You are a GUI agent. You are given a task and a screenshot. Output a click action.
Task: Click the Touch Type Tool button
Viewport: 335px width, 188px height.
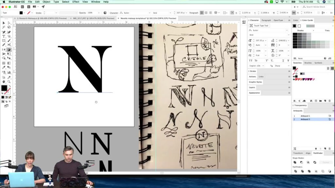tap(259, 25)
